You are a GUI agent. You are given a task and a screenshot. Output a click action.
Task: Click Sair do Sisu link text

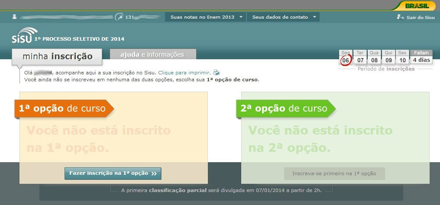[421, 17]
